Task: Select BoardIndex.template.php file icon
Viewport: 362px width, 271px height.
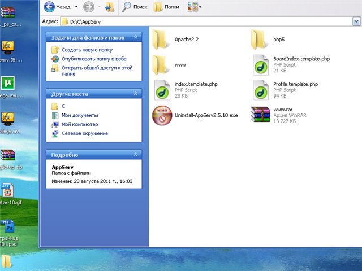Action: [x=261, y=65]
